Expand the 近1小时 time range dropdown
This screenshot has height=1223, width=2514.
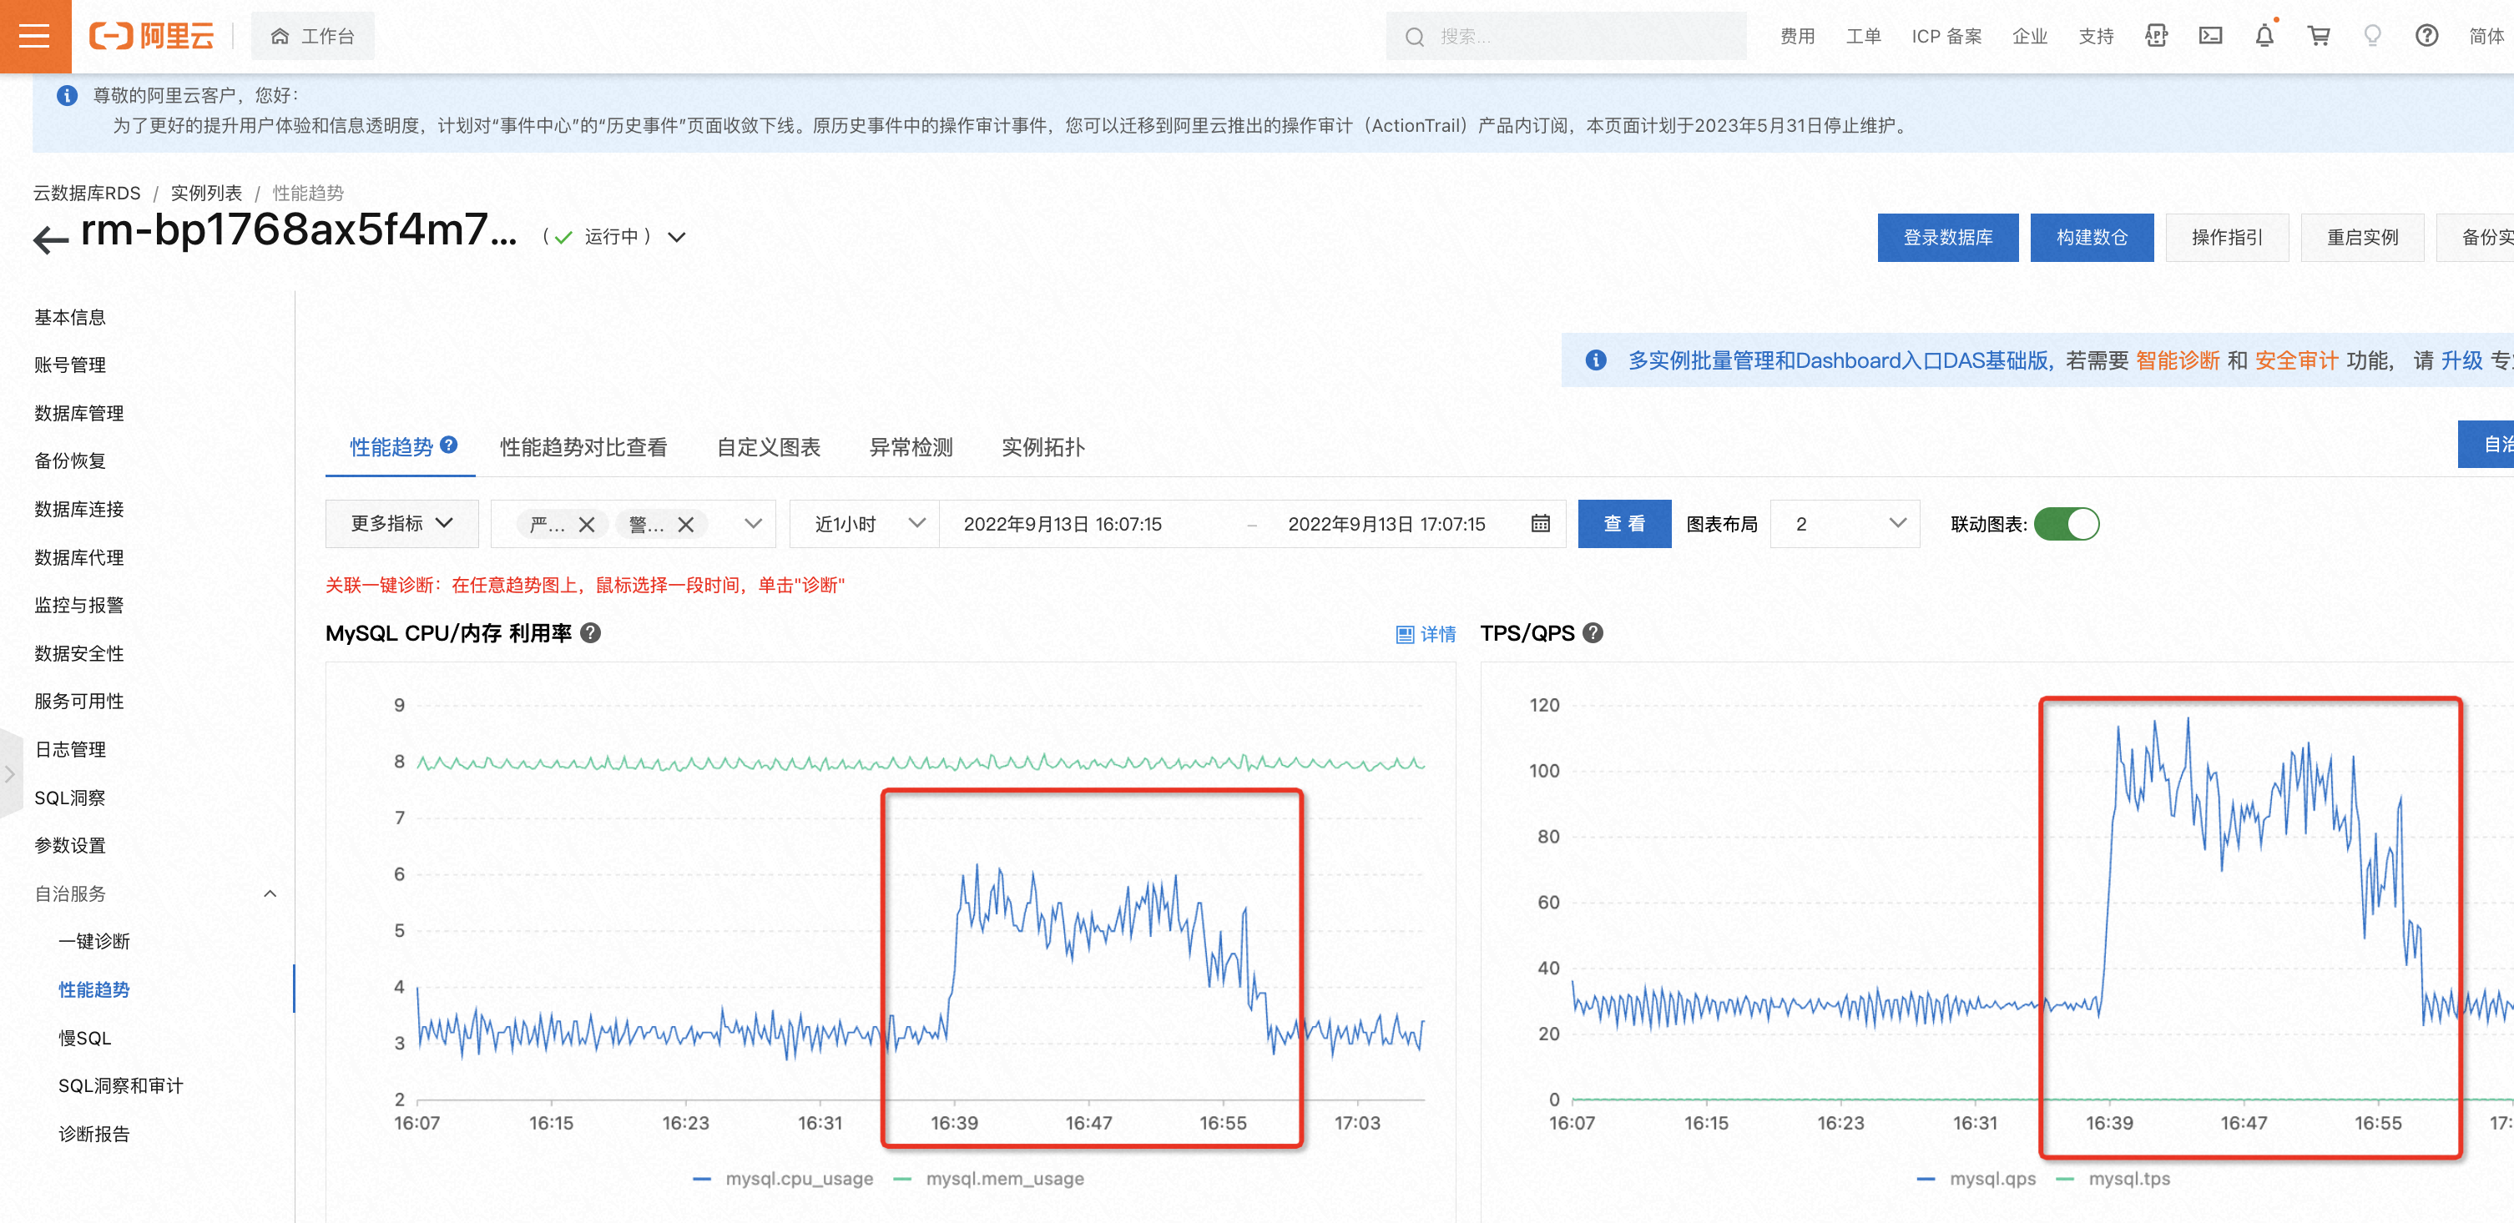click(x=863, y=524)
